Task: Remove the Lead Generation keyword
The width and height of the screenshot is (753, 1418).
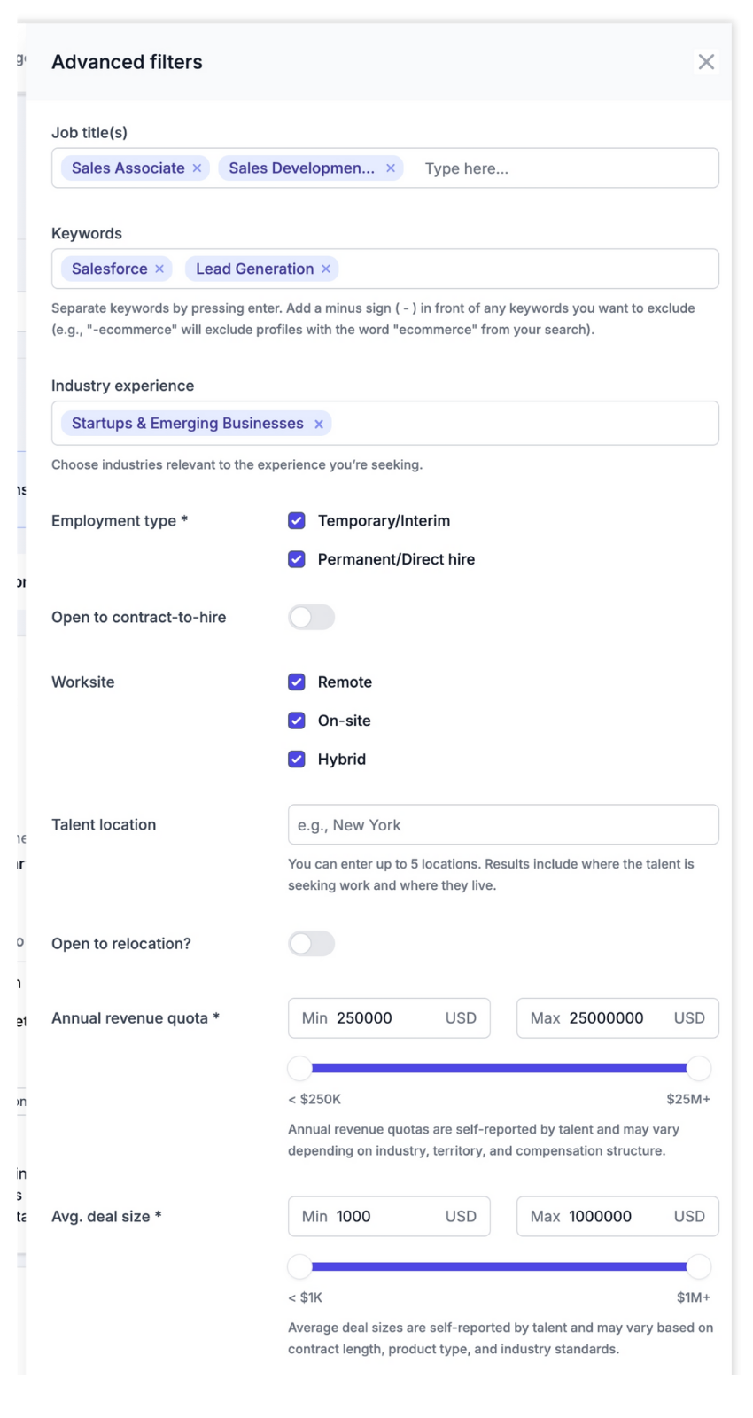Action: click(x=326, y=269)
